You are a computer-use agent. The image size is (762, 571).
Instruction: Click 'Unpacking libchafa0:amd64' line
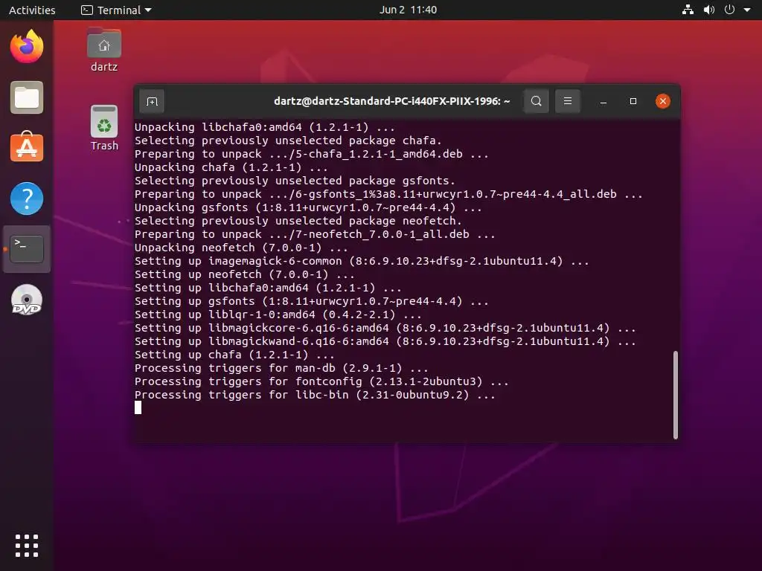point(265,127)
